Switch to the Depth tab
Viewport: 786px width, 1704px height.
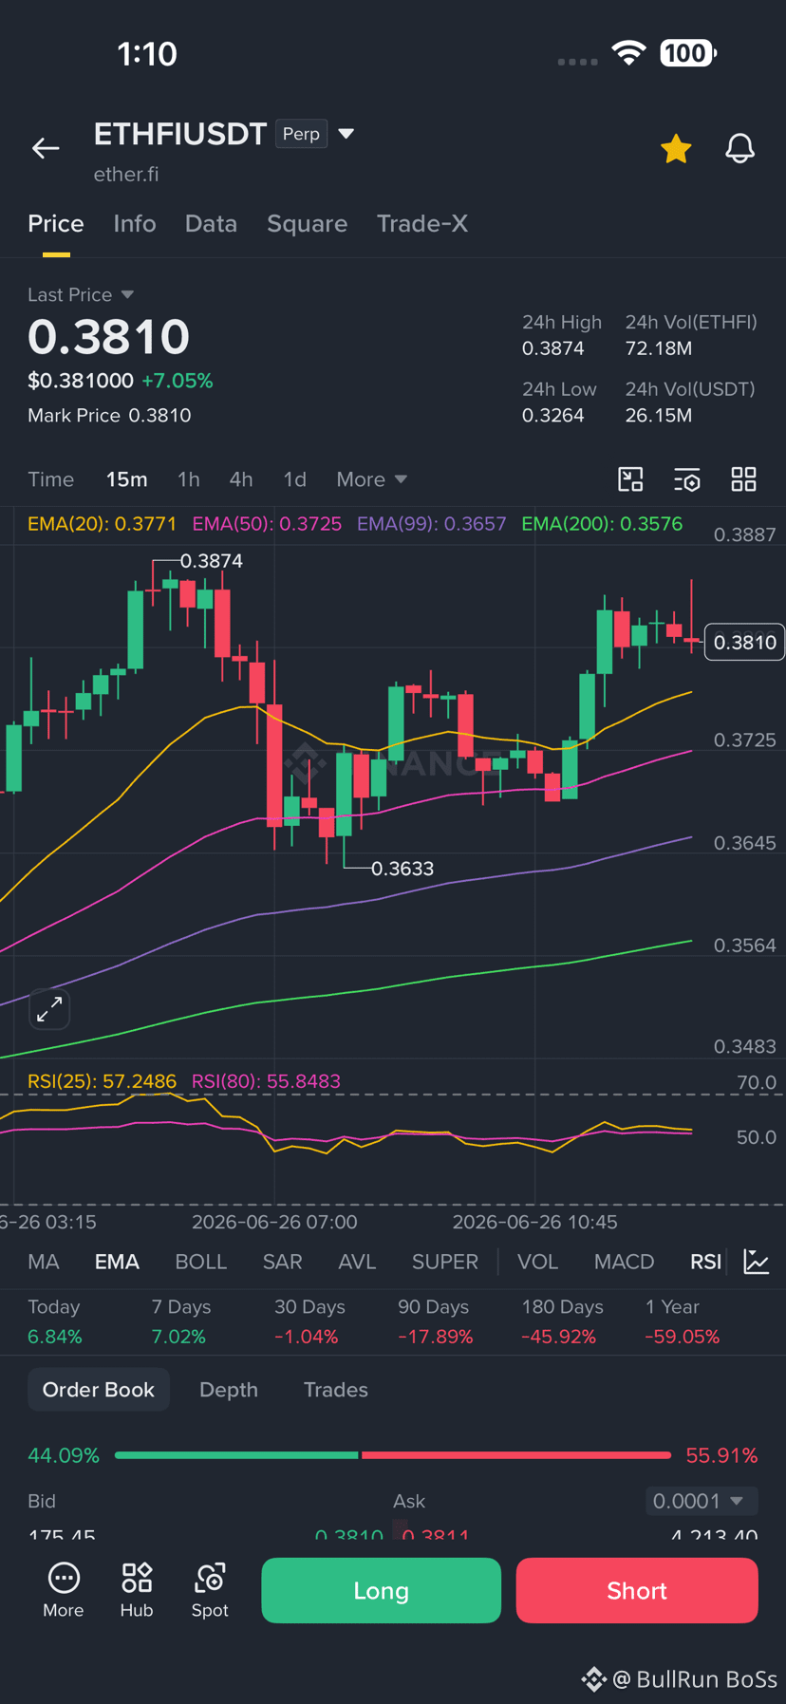[229, 1390]
